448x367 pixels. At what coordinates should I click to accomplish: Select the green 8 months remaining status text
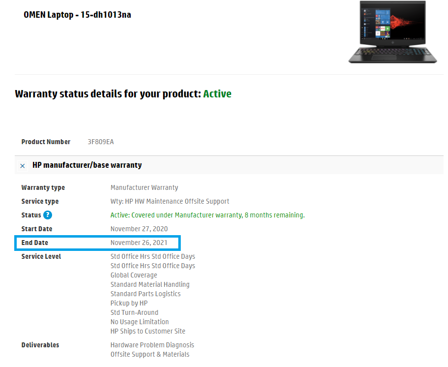click(208, 215)
